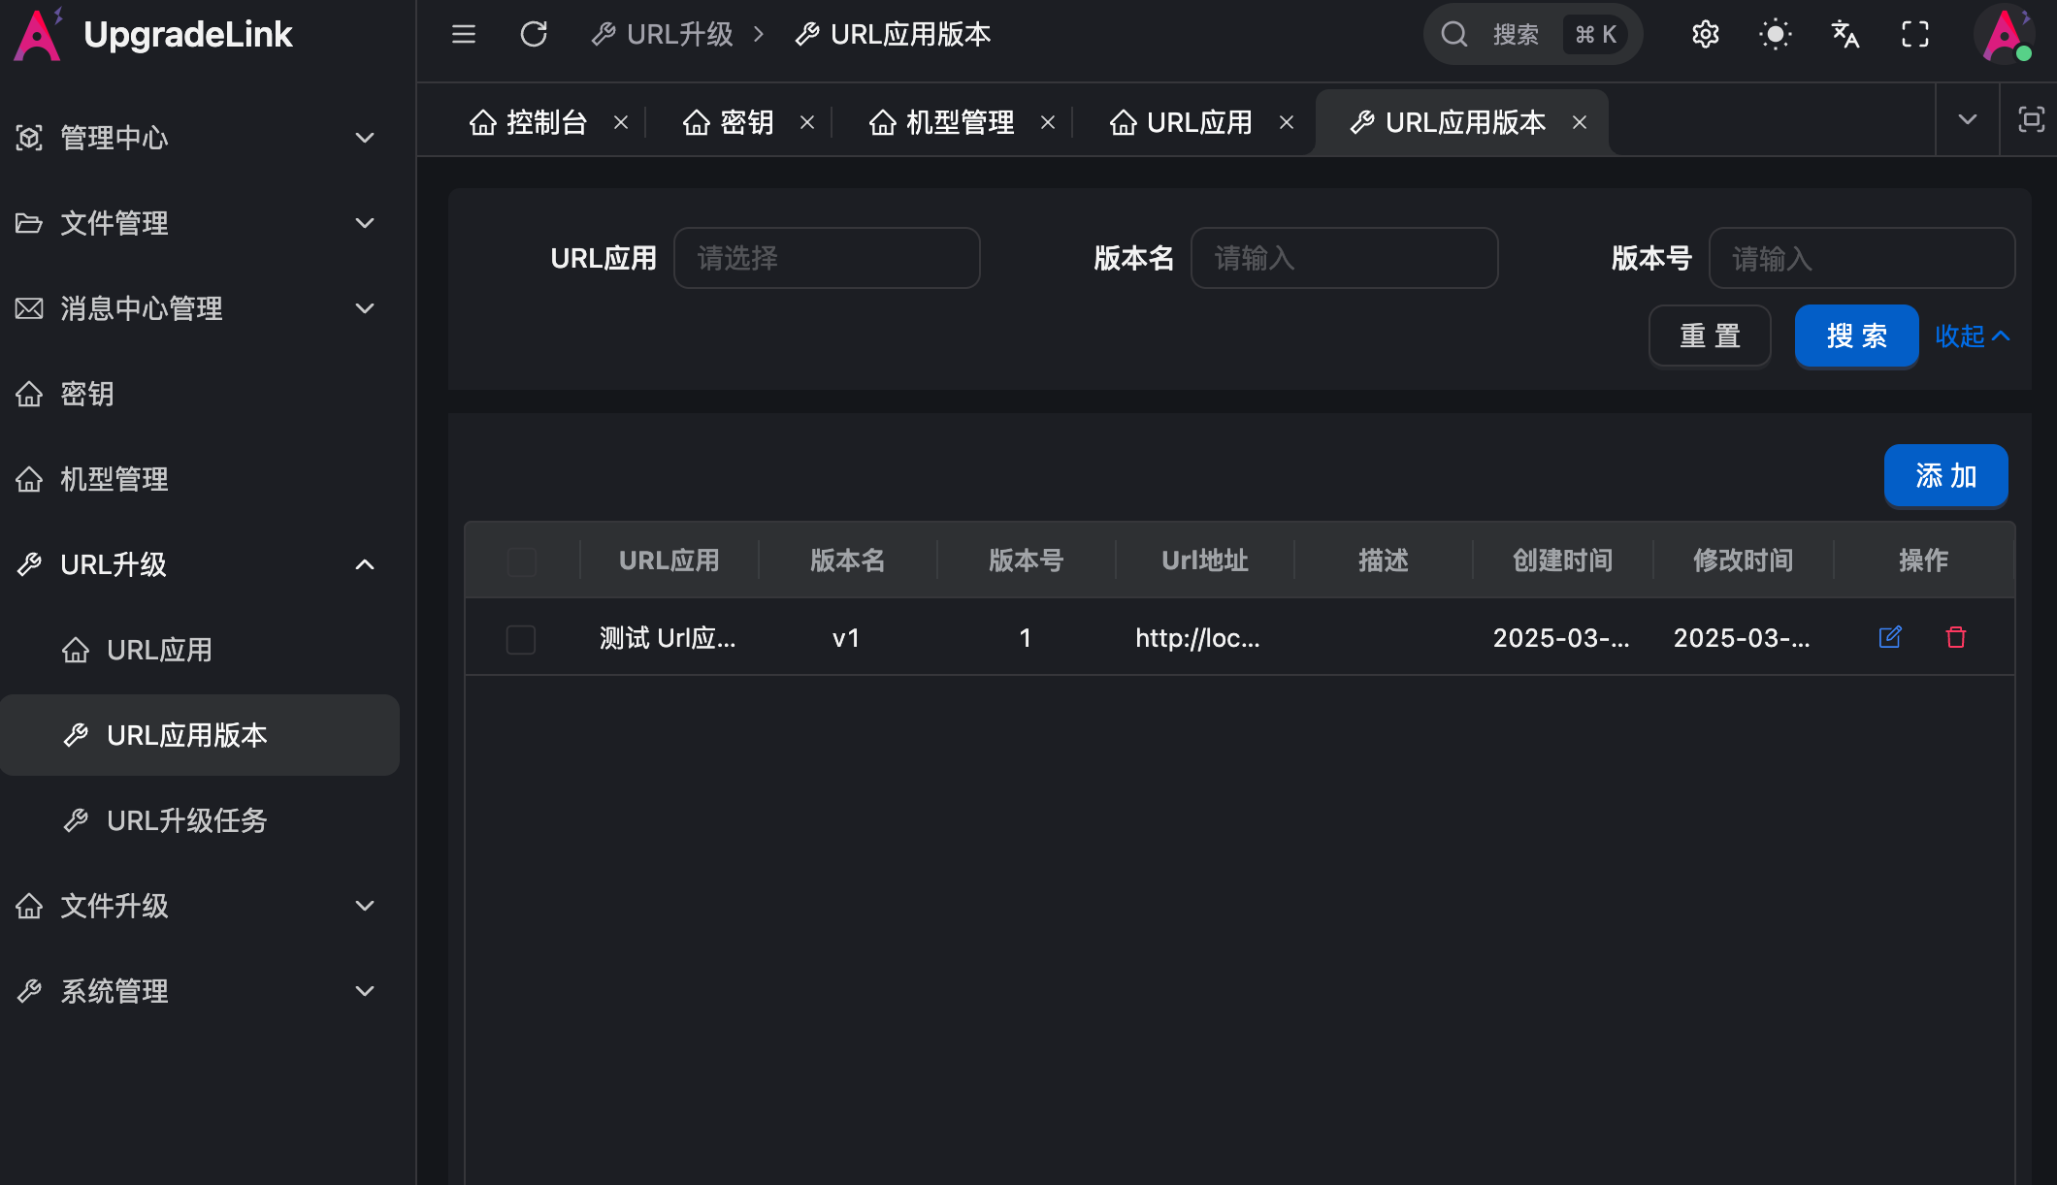The image size is (2057, 1185).
Task: Switch to the 机型管理 tab
Action: point(942,122)
